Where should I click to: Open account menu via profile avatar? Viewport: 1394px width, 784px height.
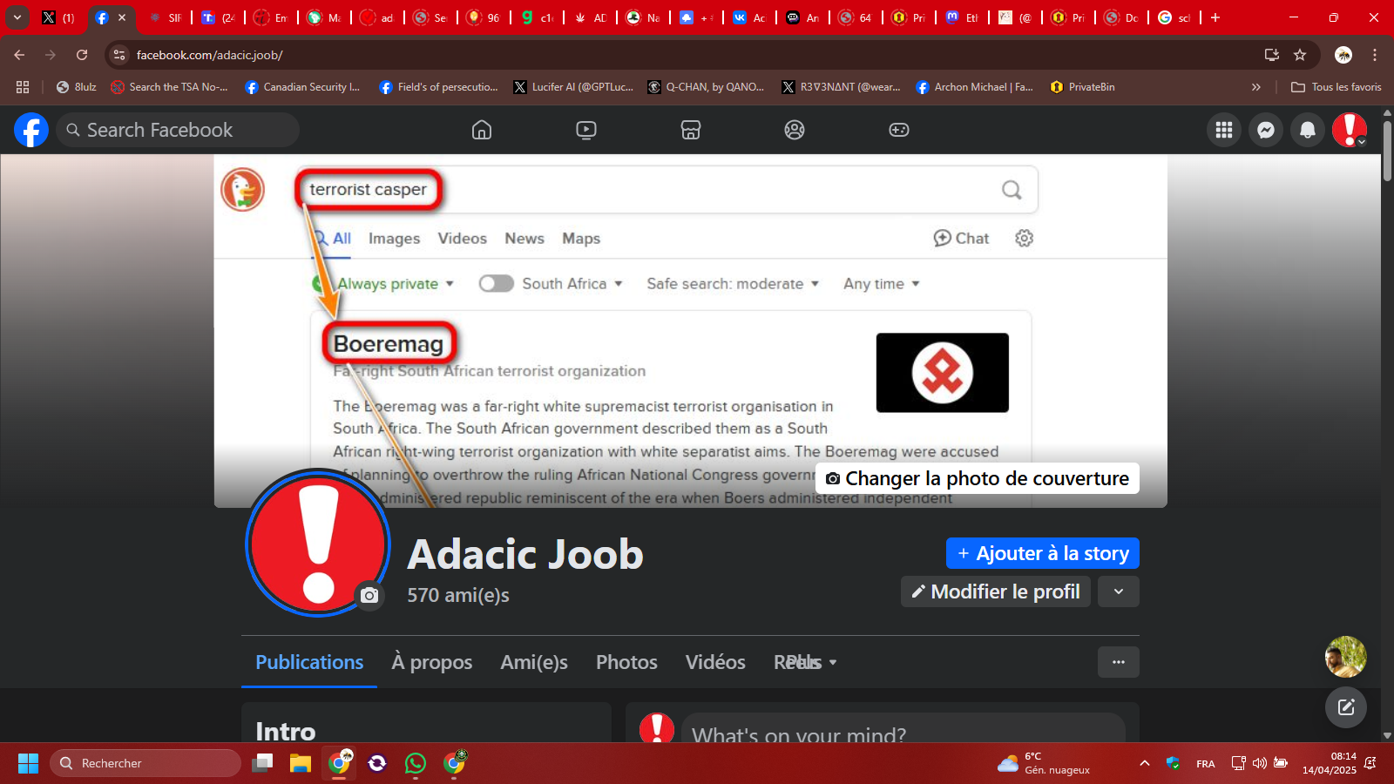pos(1350,130)
